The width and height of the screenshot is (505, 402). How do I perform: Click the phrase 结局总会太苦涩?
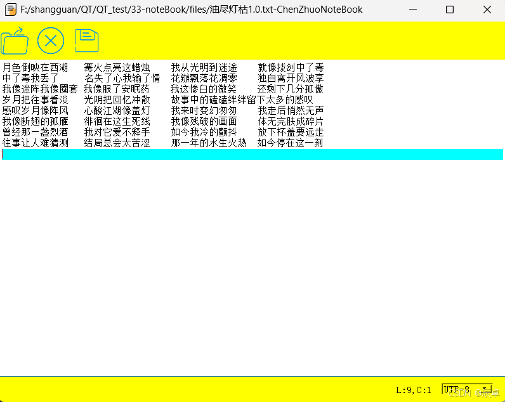[117, 143]
